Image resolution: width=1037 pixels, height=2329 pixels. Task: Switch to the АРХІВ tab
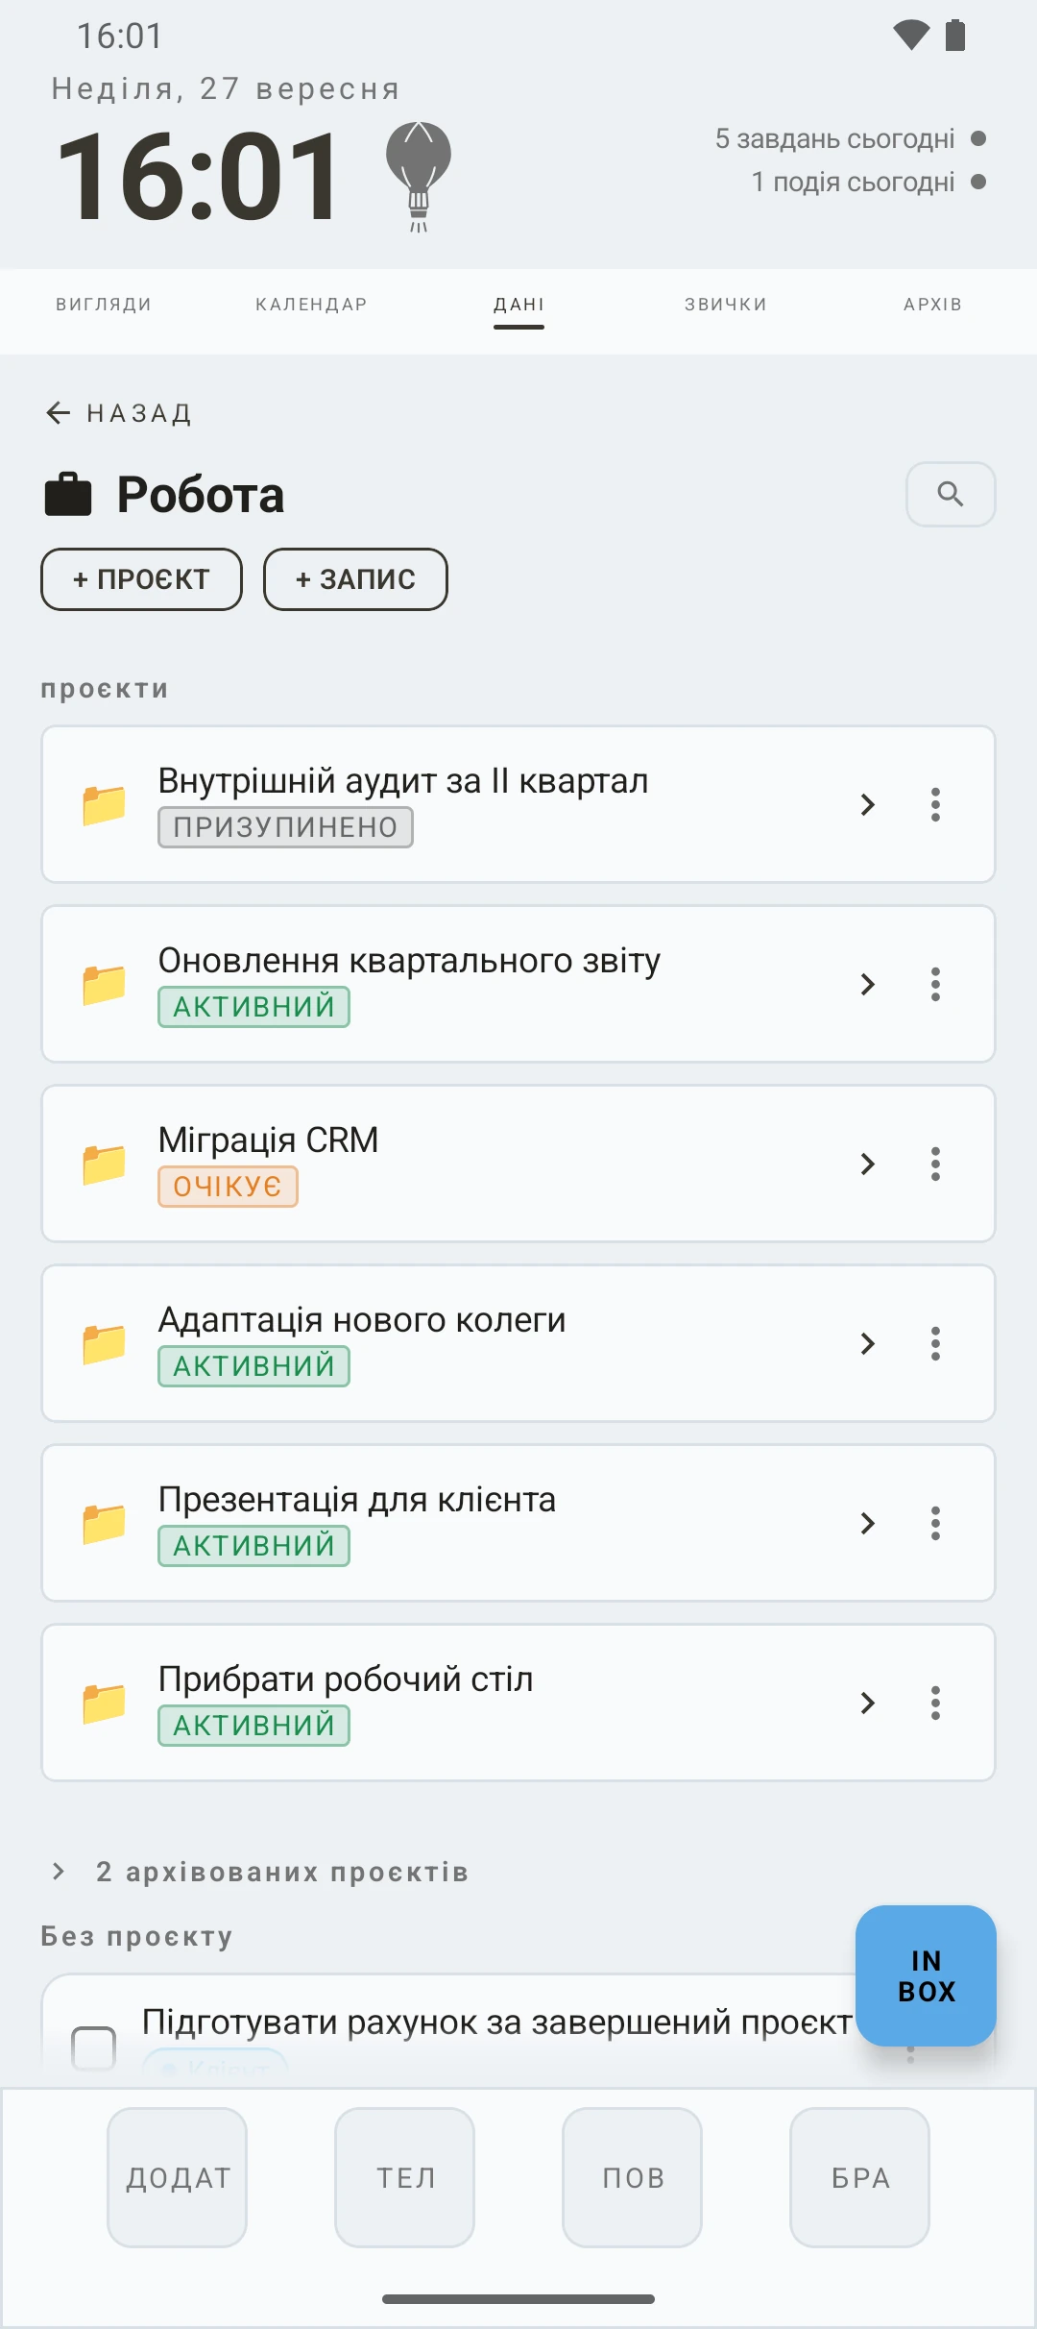(x=932, y=305)
